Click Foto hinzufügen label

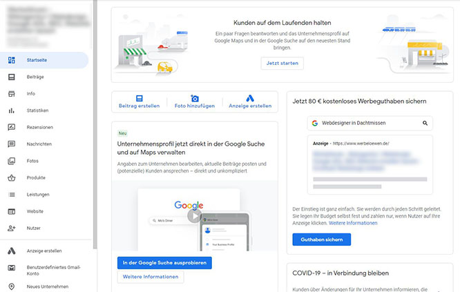tap(195, 106)
